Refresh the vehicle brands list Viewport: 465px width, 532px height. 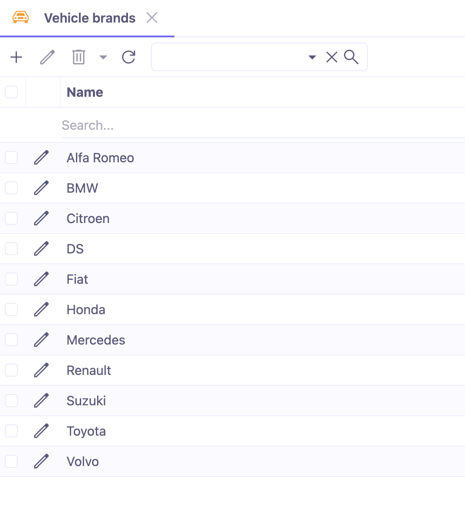pos(128,57)
